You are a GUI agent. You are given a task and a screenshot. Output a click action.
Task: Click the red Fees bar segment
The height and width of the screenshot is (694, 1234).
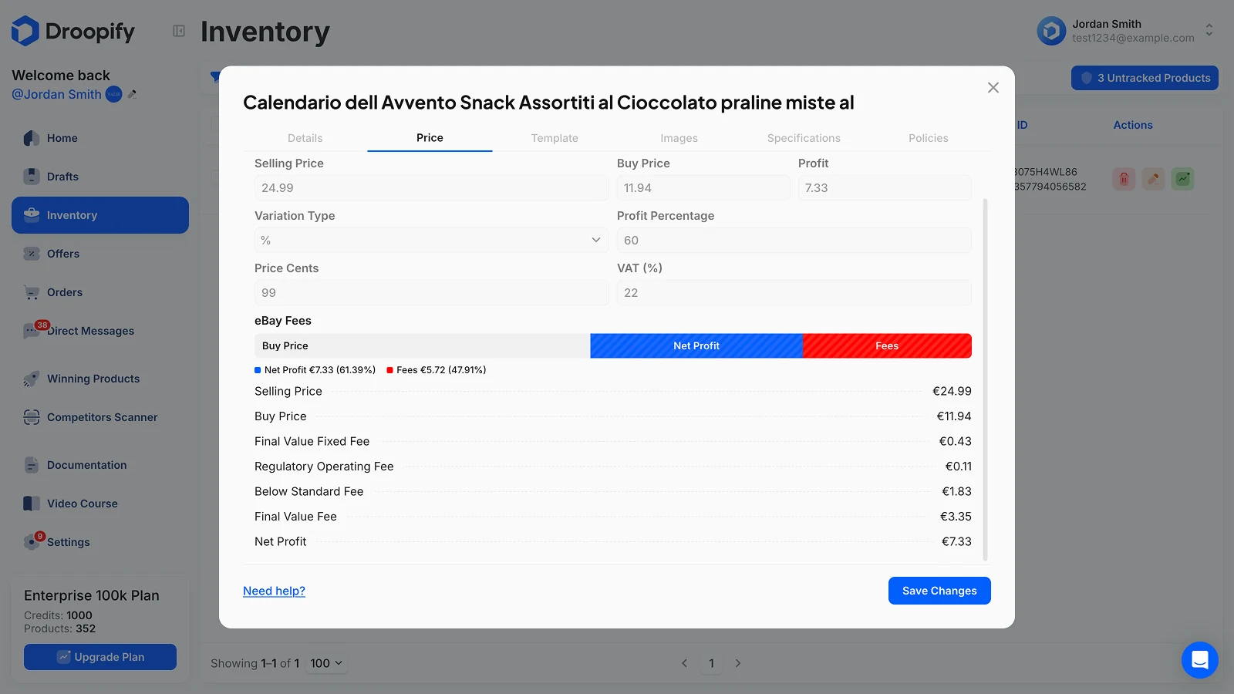pos(887,346)
